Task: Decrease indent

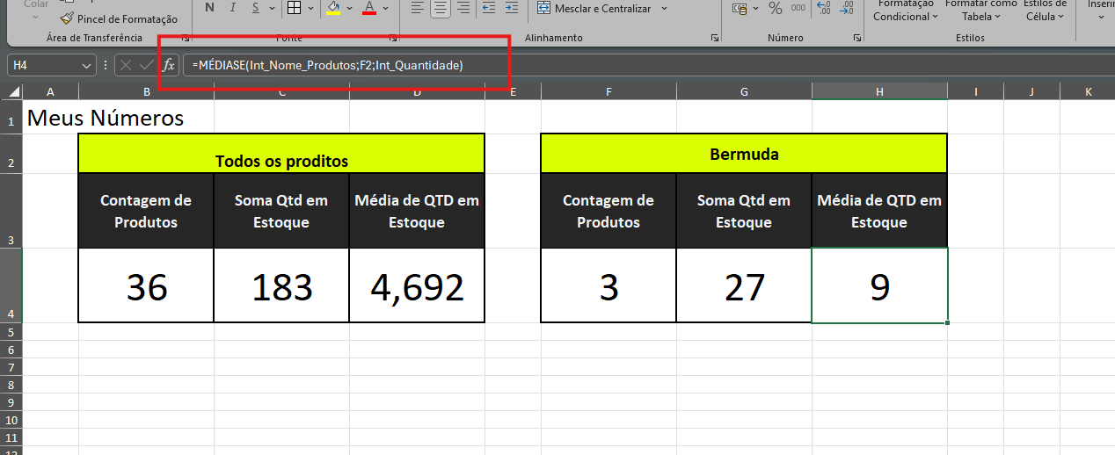Action: point(488,8)
